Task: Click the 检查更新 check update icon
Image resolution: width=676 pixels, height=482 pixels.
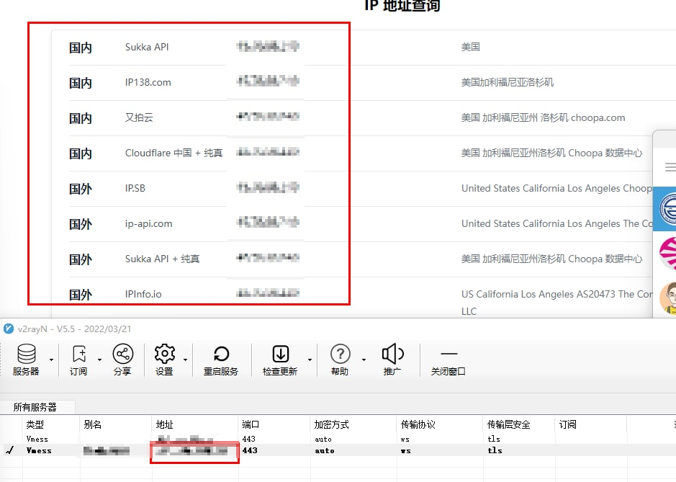Action: tap(281, 354)
